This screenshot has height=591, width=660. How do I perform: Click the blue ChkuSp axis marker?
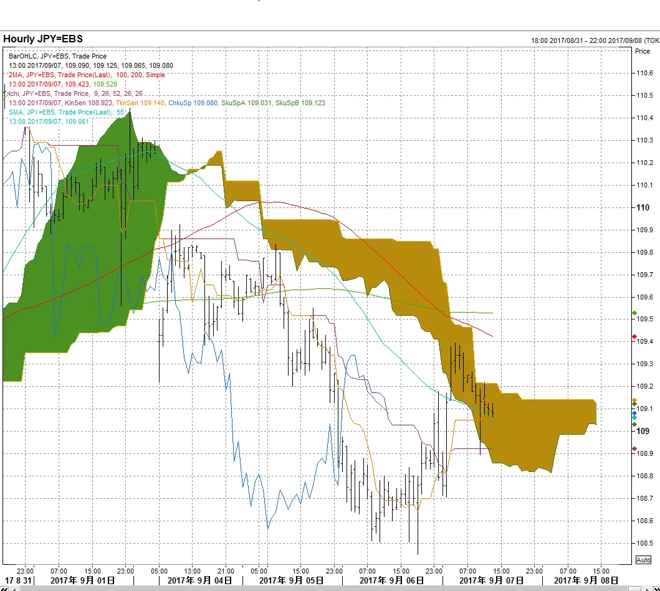click(x=634, y=413)
